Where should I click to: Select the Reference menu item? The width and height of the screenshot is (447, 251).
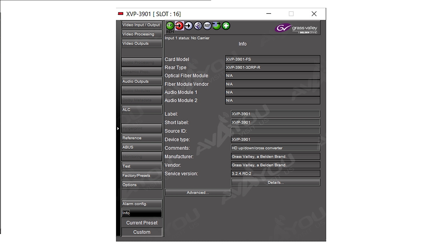pyautogui.click(x=141, y=138)
